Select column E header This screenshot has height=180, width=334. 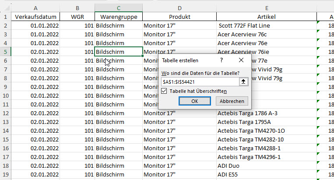(266, 8)
